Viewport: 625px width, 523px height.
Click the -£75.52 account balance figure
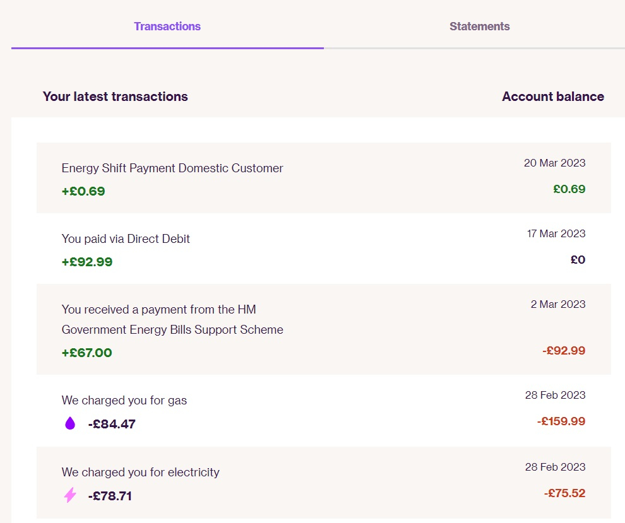[x=565, y=493]
